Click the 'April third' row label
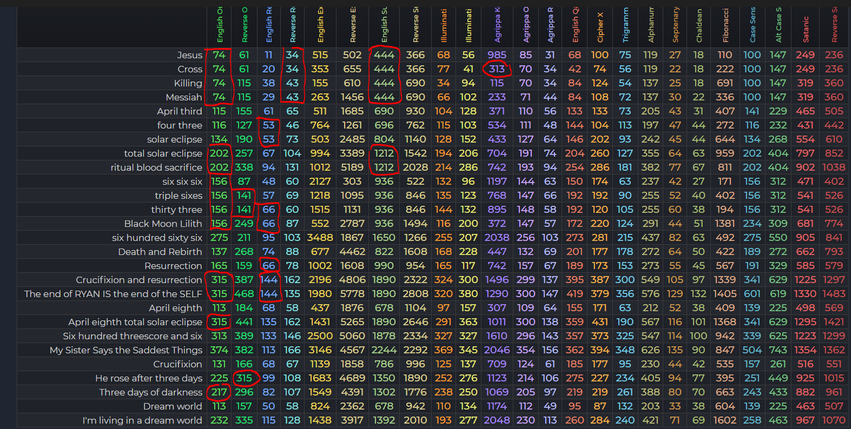 (x=179, y=111)
